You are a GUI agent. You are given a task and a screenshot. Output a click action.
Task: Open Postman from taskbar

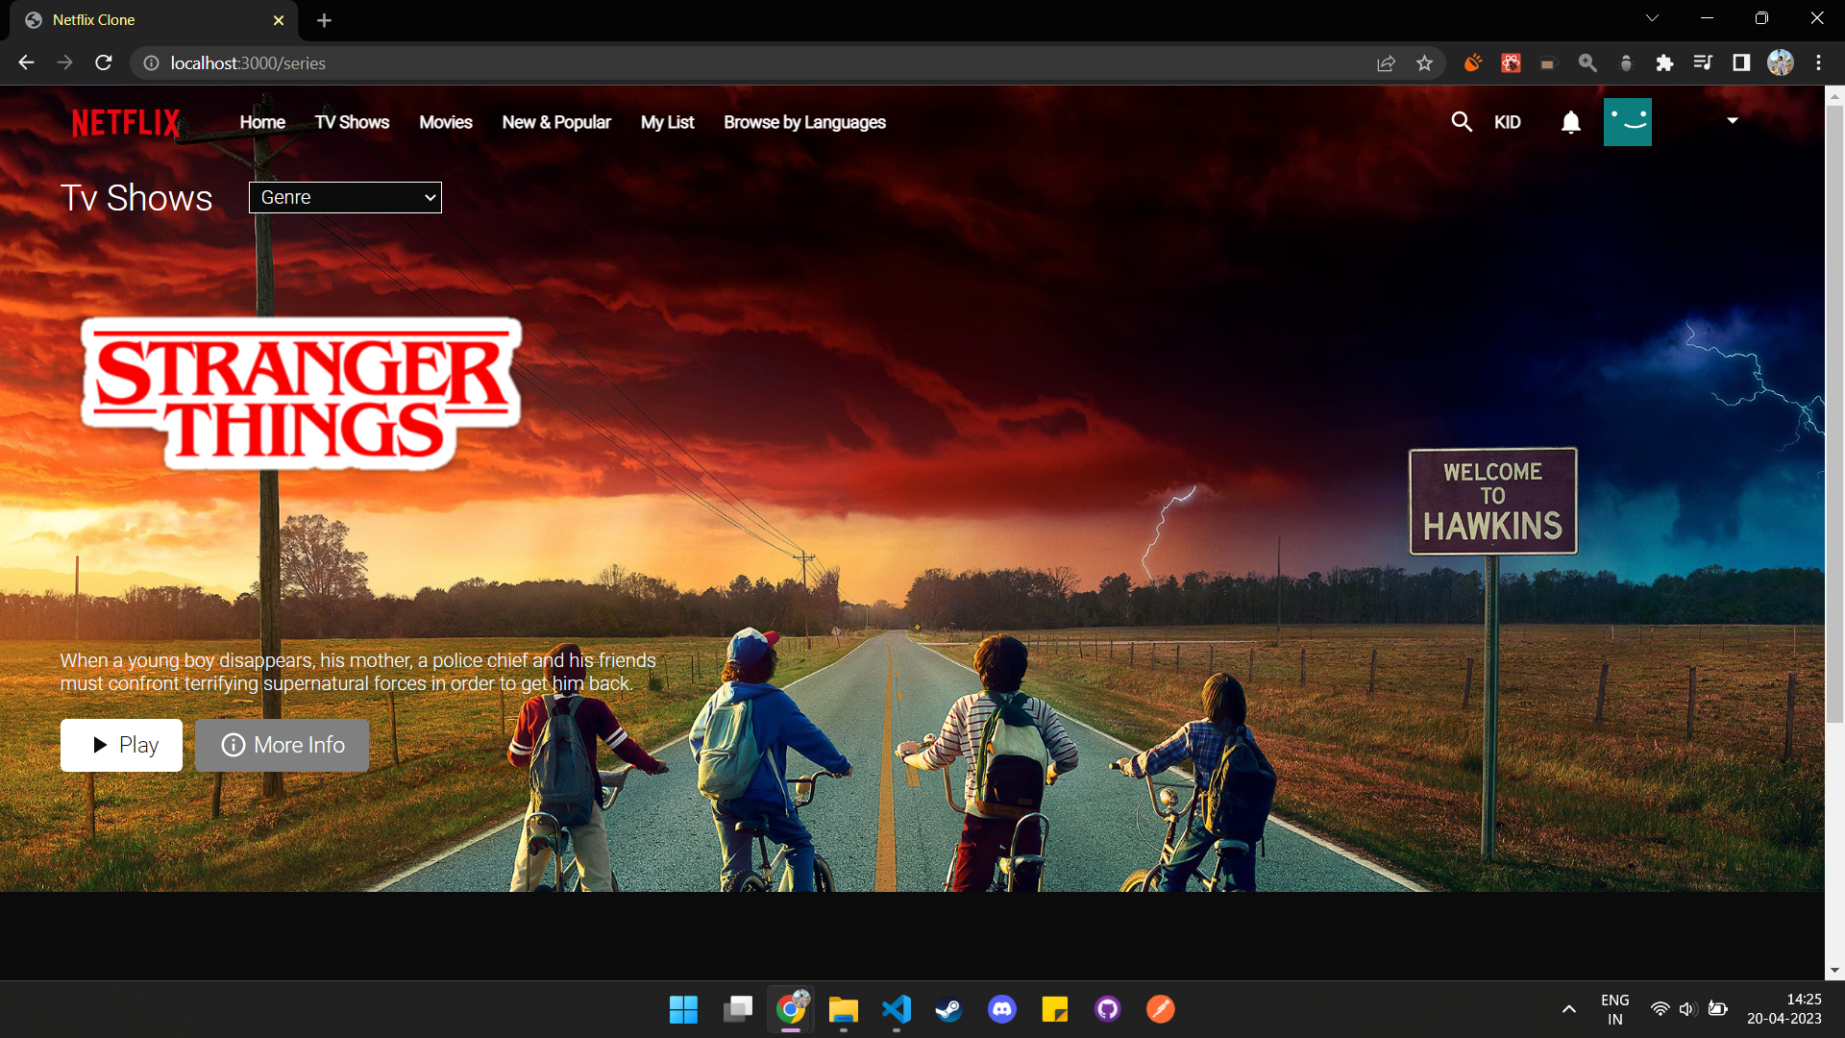click(1161, 1009)
